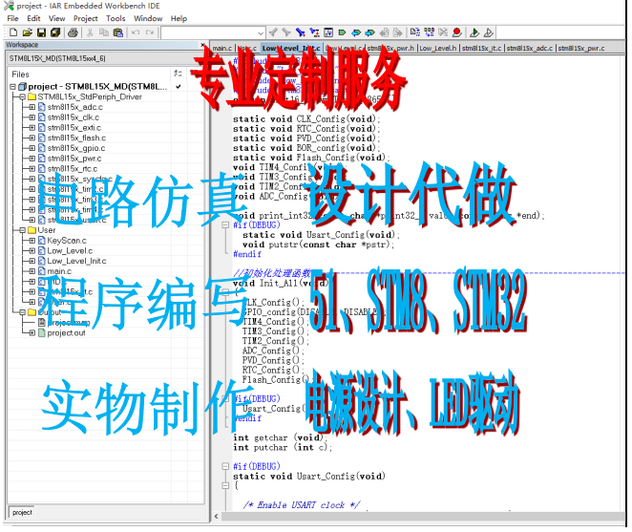632x532 pixels.
Task: Expand the stm8l15x_gpio.c tree node
Action: (x=32, y=148)
